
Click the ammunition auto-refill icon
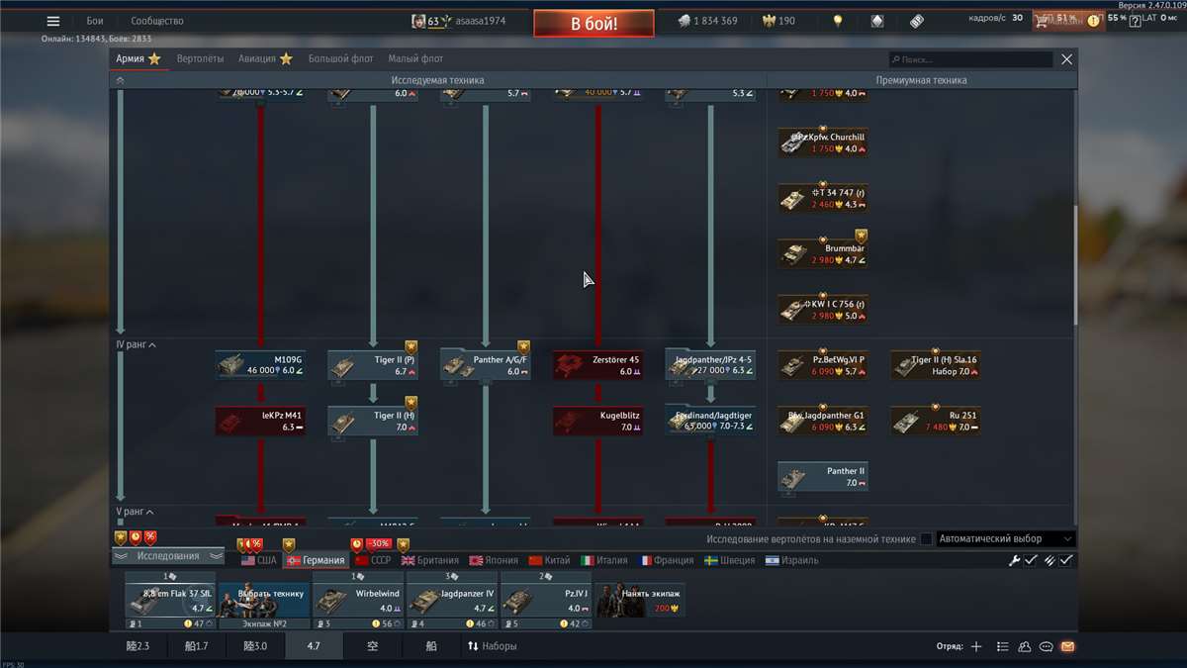[x=1050, y=560]
